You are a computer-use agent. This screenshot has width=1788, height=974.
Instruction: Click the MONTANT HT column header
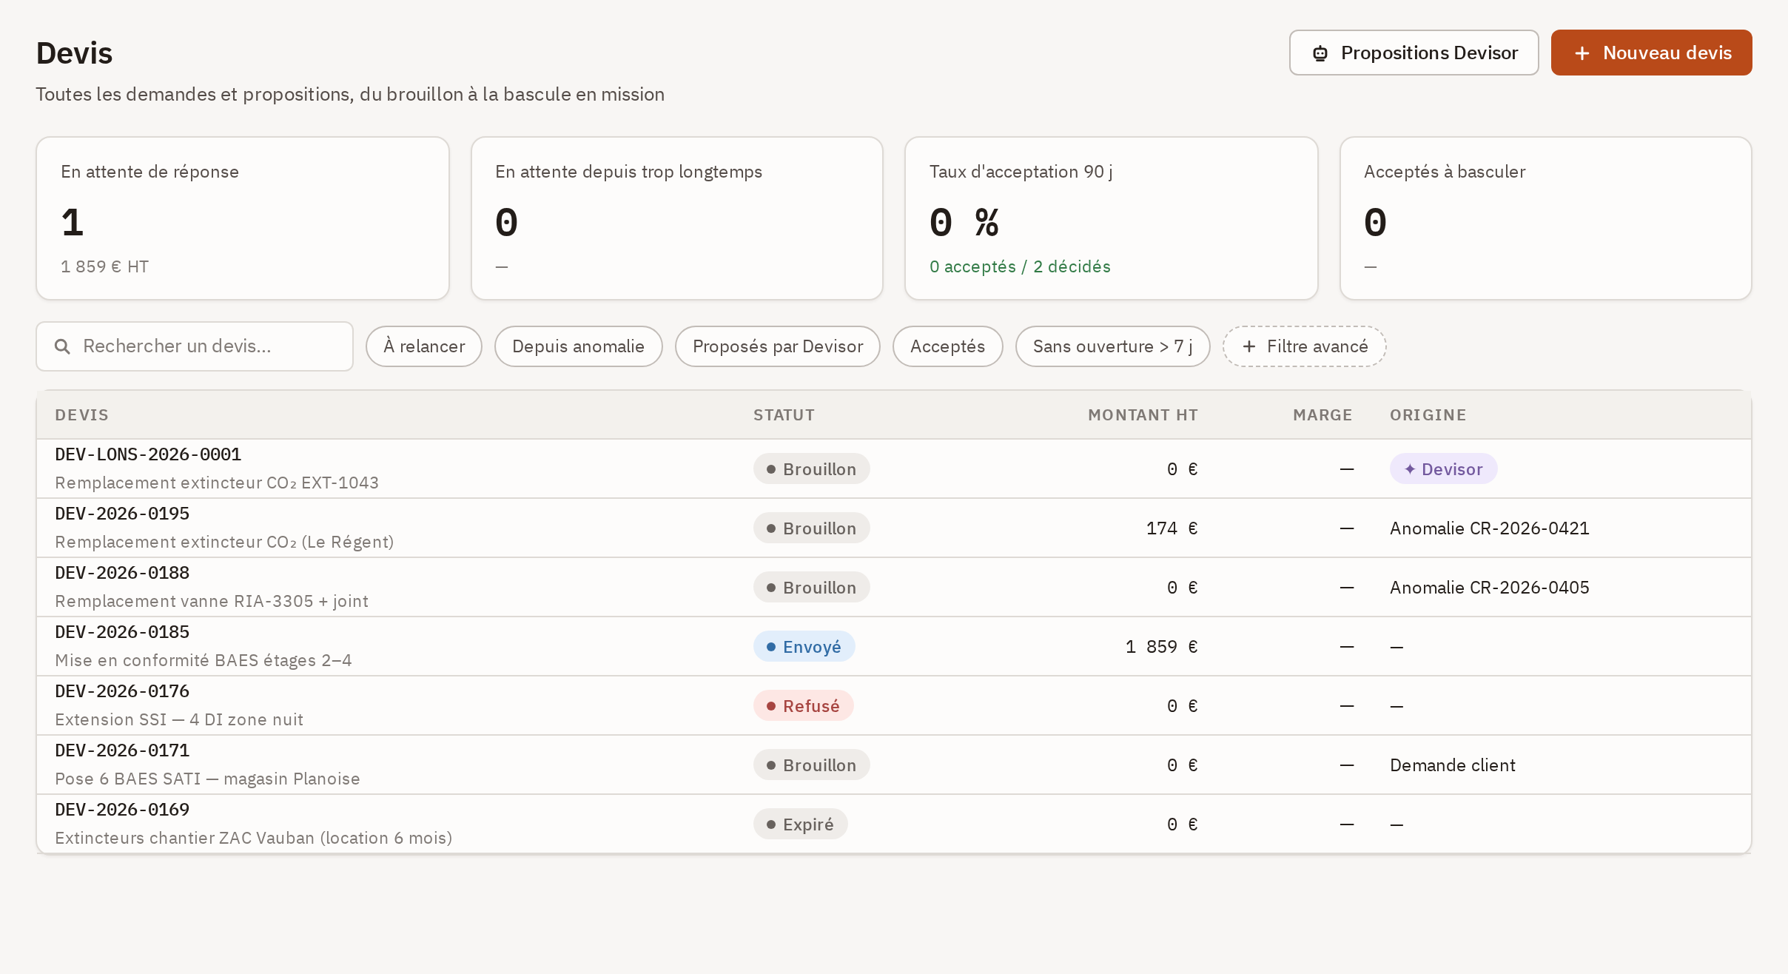click(1143, 415)
